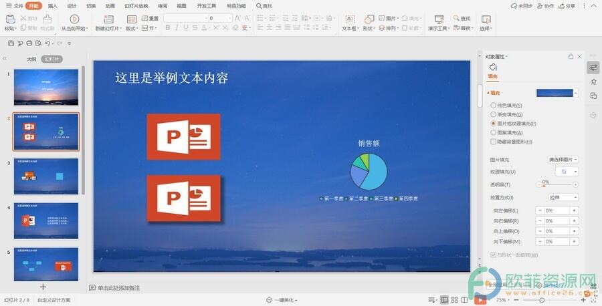
Task: Select slide 3 thumbnail
Action: (46, 176)
